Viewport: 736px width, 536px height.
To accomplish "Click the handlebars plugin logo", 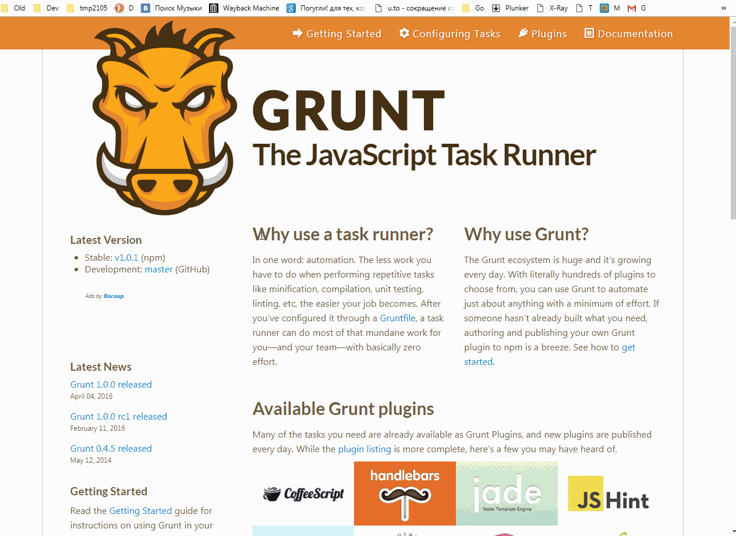I will pos(405,494).
